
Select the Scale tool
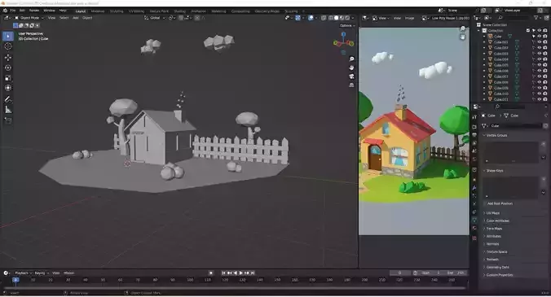pos(7,78)
